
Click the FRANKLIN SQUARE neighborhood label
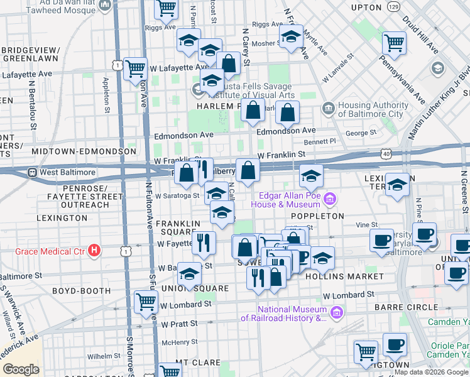tap(178, 227)
